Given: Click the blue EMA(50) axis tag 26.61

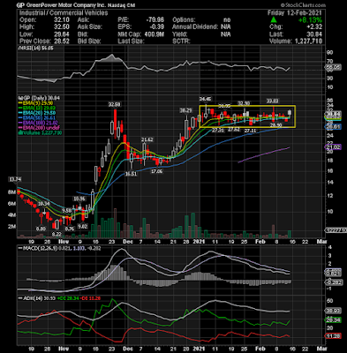Looking at the screenshot, I should tap(333, 127).
